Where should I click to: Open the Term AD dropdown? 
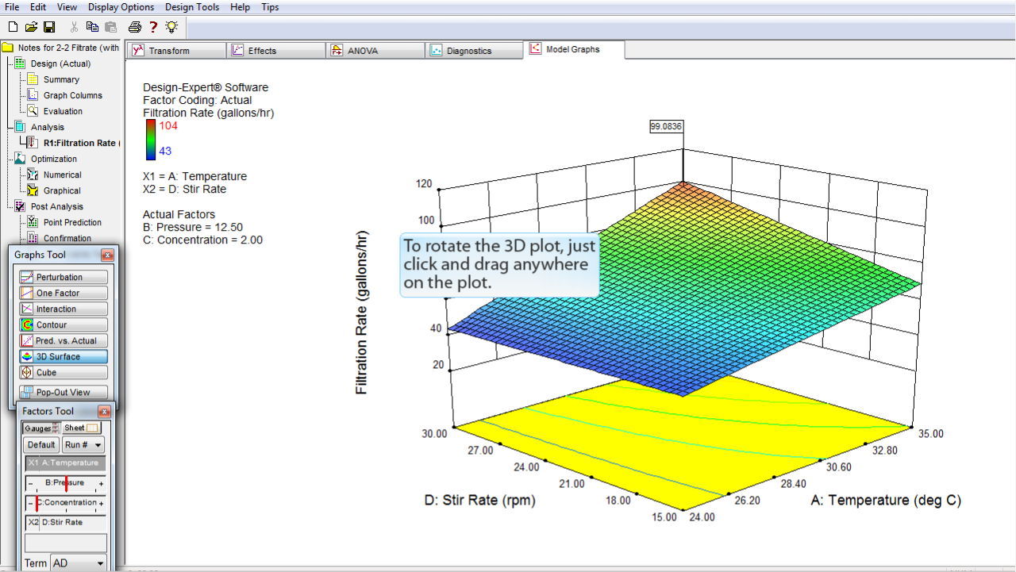(x=79, y=563)
